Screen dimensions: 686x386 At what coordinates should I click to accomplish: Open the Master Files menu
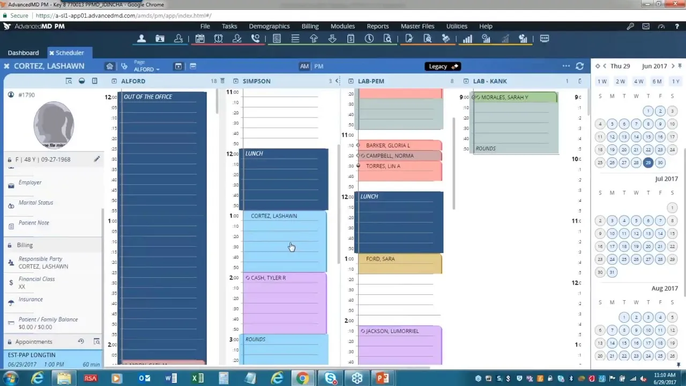click(417, 26)
